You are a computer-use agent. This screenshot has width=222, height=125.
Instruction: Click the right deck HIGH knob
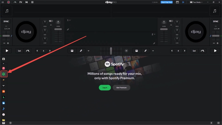[177, 22]
